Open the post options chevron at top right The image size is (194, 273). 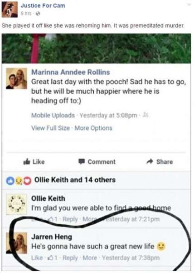(189, 5)
